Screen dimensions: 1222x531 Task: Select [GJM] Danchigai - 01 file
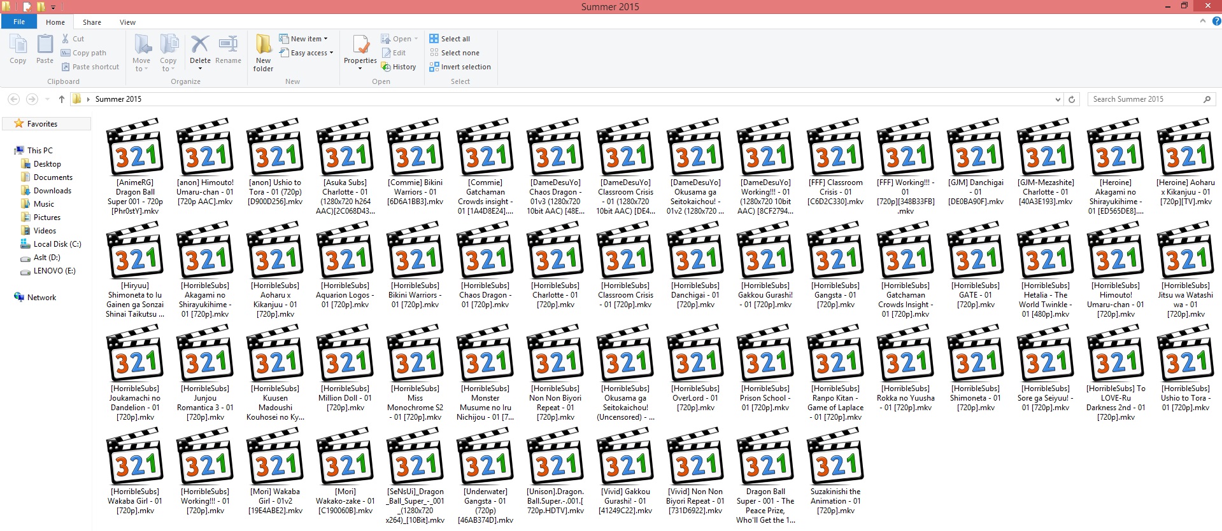click(976, 162)
